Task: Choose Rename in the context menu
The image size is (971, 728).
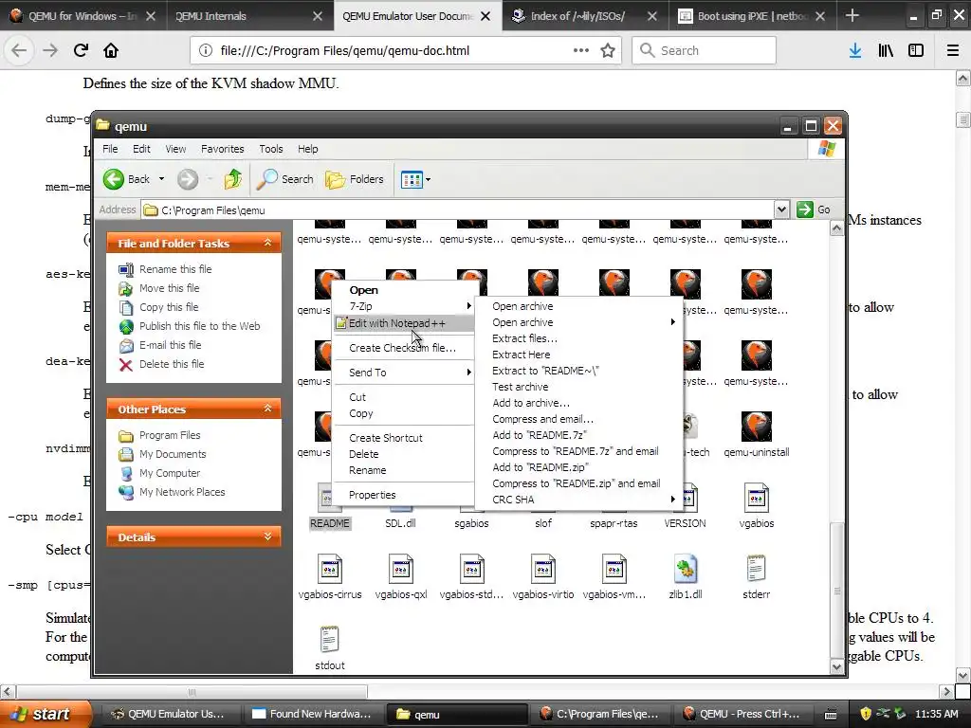Action: click(x=403, y=470)
